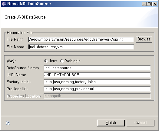Click the WAS: label
This screenshot has height=131, width=159.
click(x=12, y=61)
